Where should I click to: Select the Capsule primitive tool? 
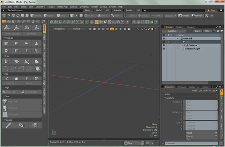pos(26,51)
